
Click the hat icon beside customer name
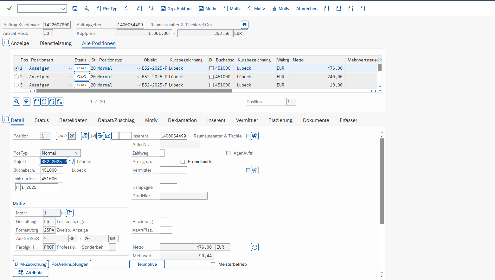pos(245,24)
